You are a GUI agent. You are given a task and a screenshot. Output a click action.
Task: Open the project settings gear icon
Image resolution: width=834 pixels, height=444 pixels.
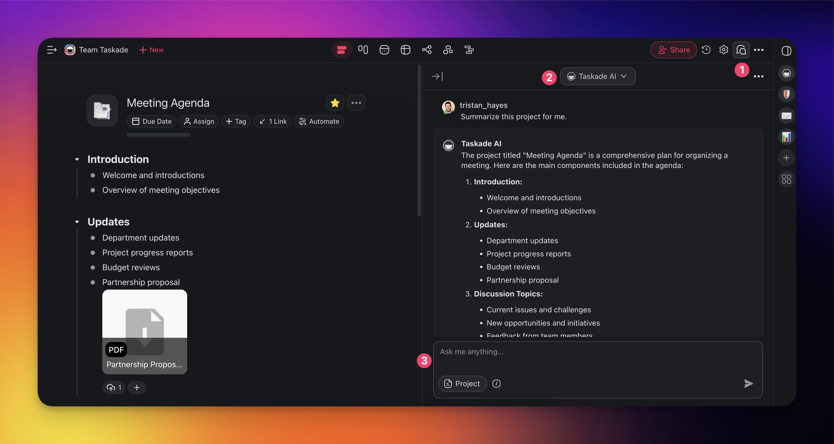[x=724, y=50]
